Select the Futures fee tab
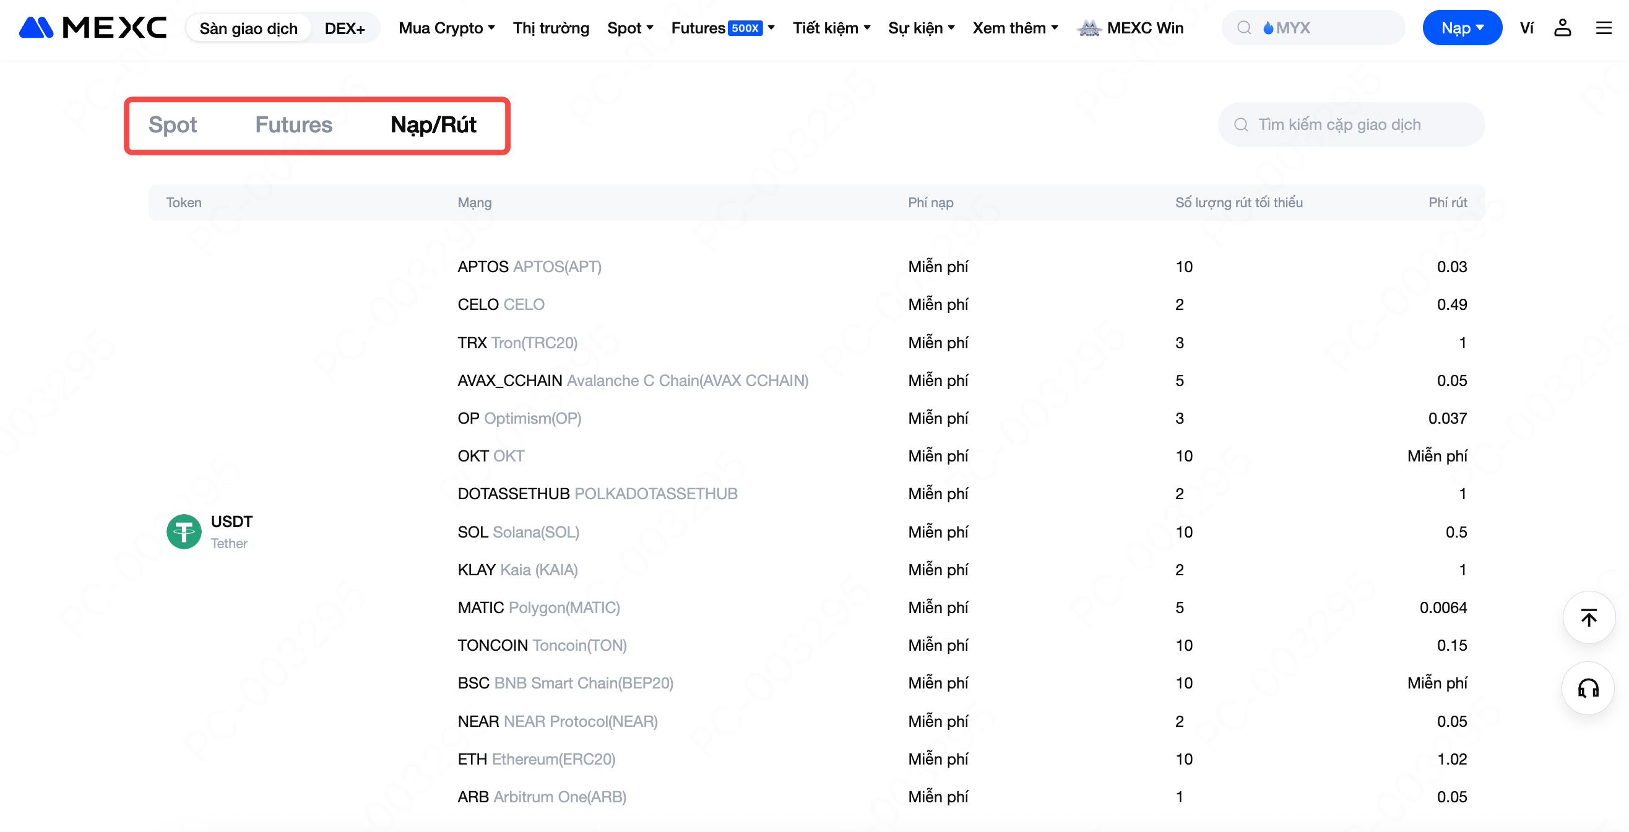The image size is (1629, 832). (x=293, y=124)
